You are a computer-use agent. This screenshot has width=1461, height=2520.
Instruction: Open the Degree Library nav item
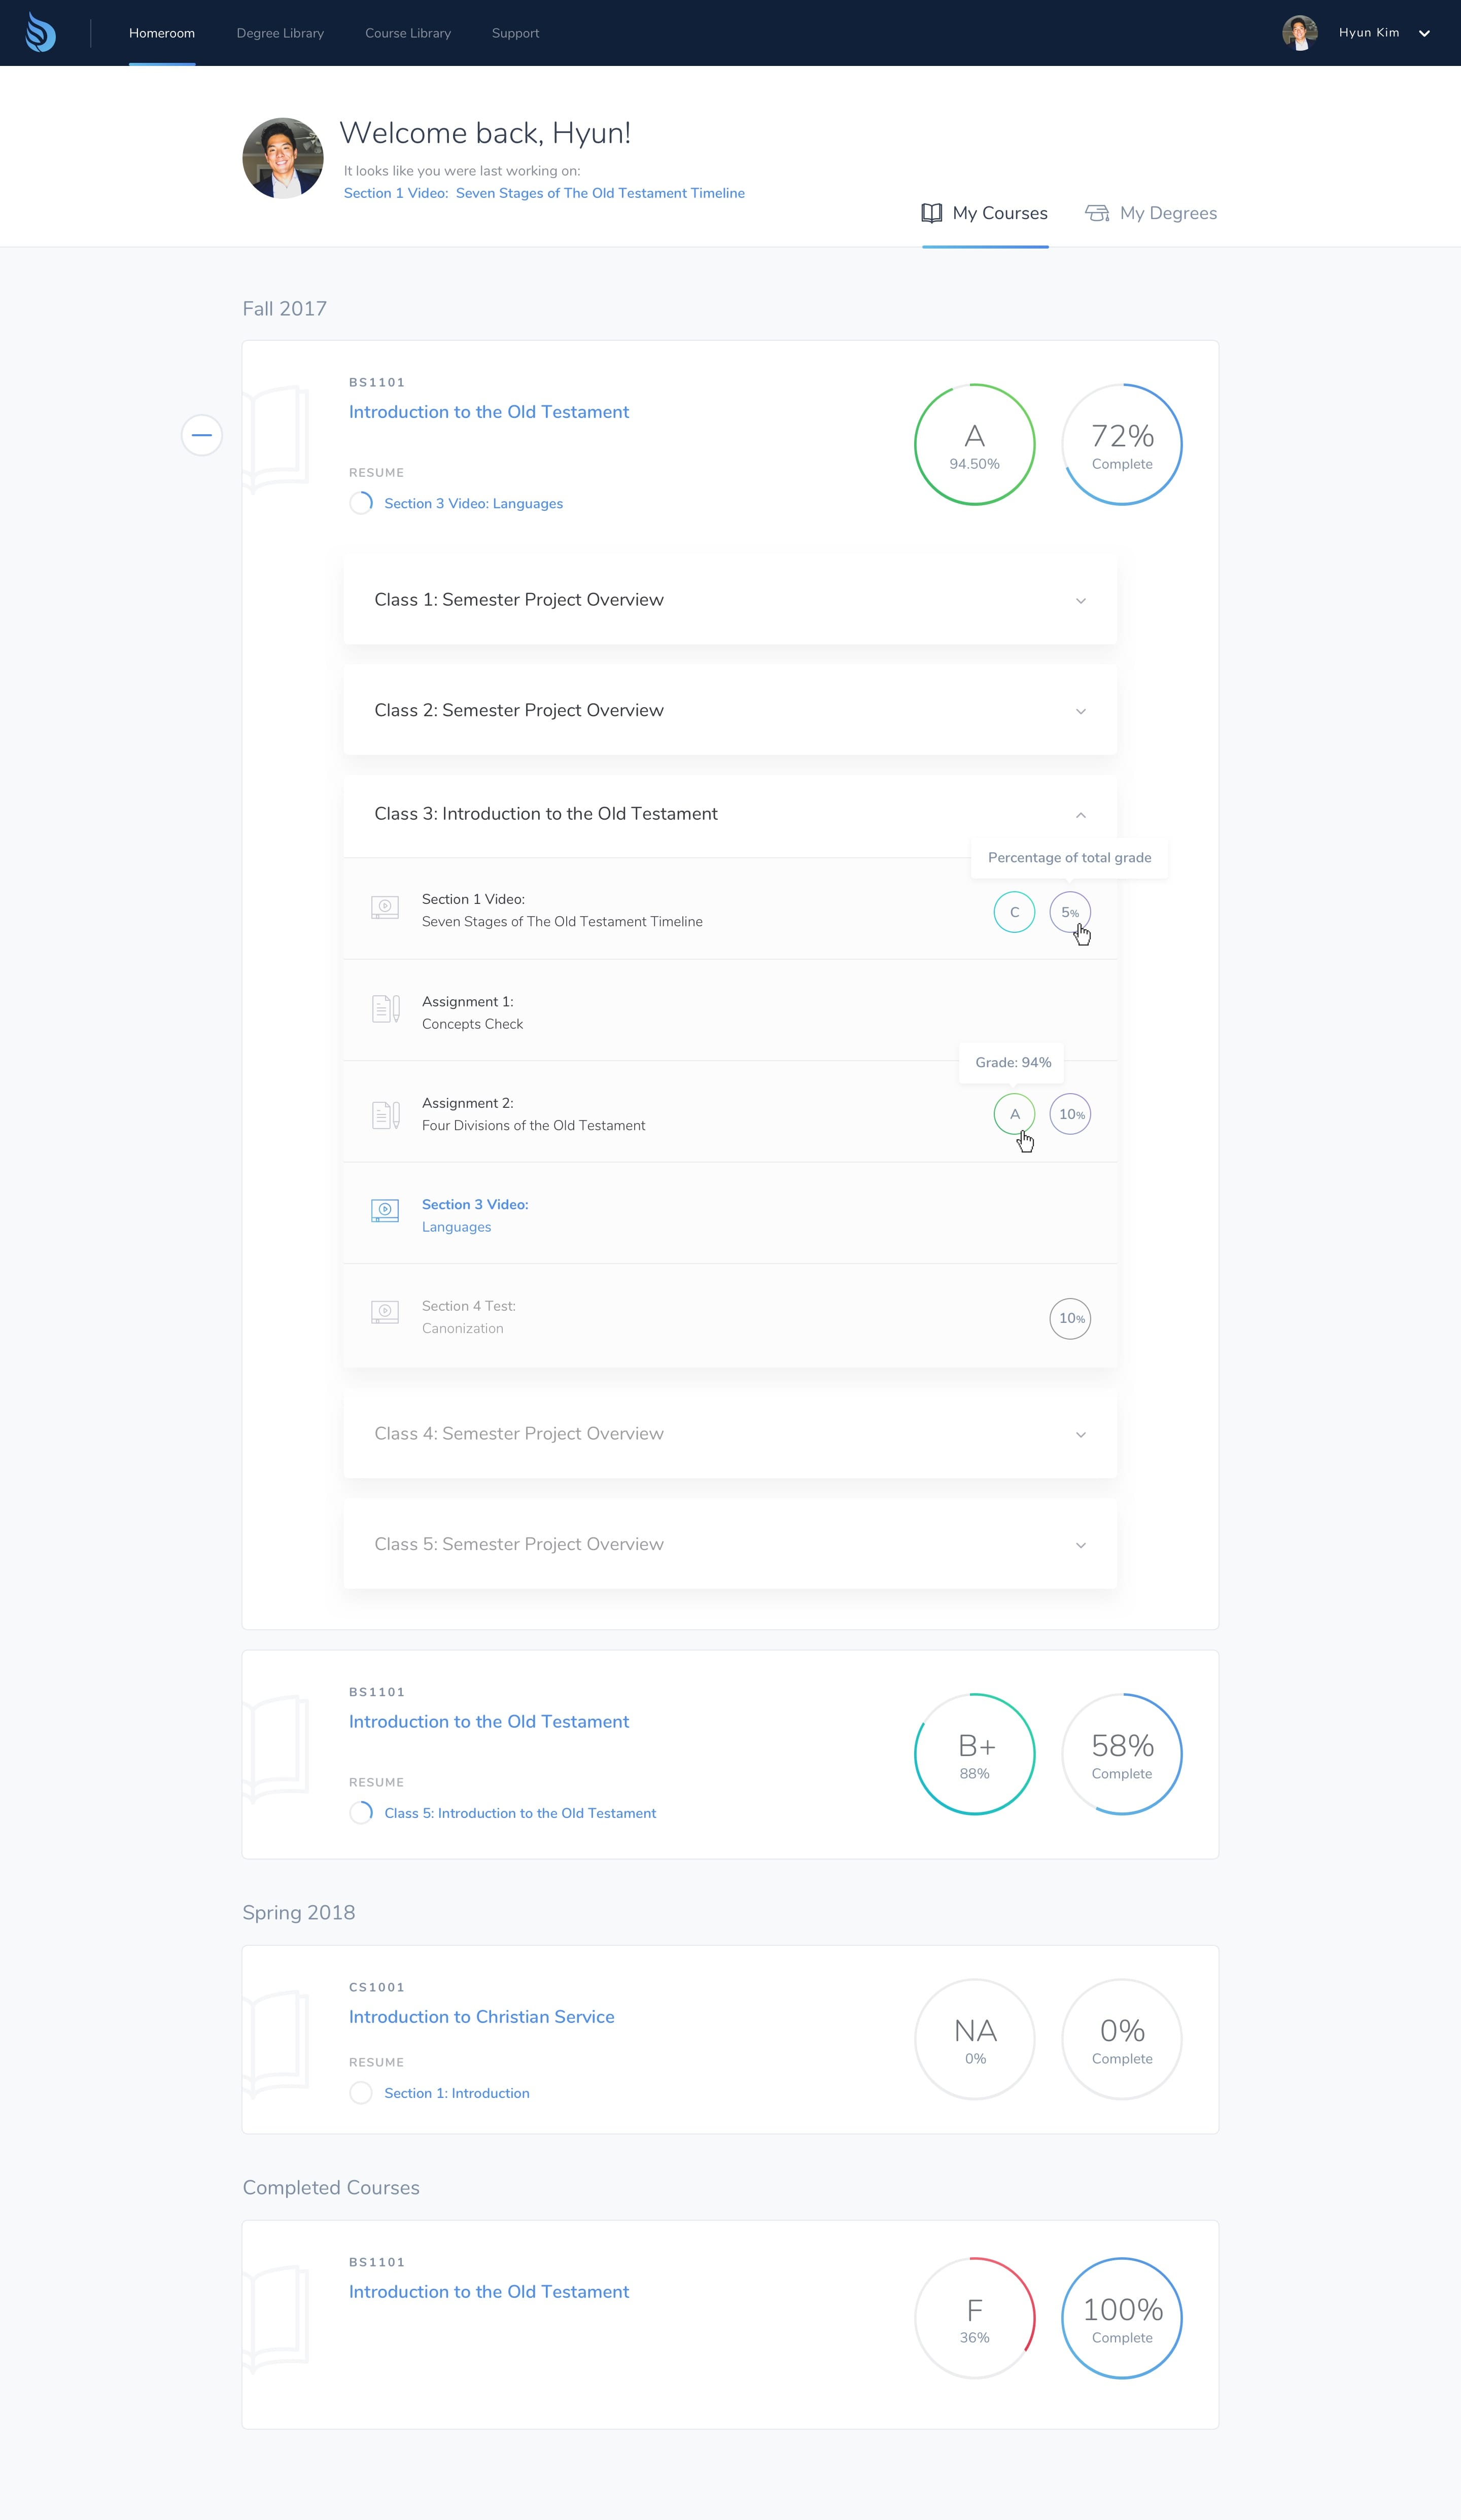point(280,33)
